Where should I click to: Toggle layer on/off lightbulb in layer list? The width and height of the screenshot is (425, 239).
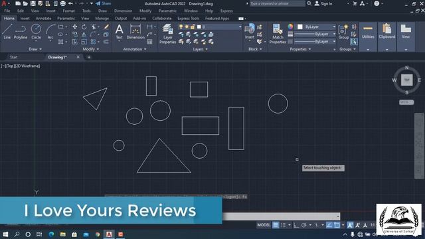pos(181,27)
